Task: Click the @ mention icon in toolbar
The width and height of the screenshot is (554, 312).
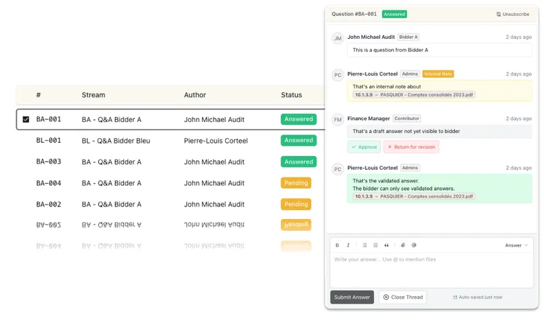Action: tap(413, 245)
